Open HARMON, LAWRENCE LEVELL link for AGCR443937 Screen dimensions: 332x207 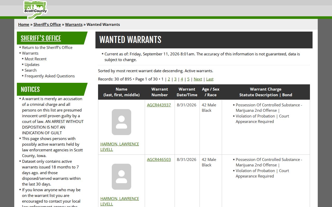point(120,147)
